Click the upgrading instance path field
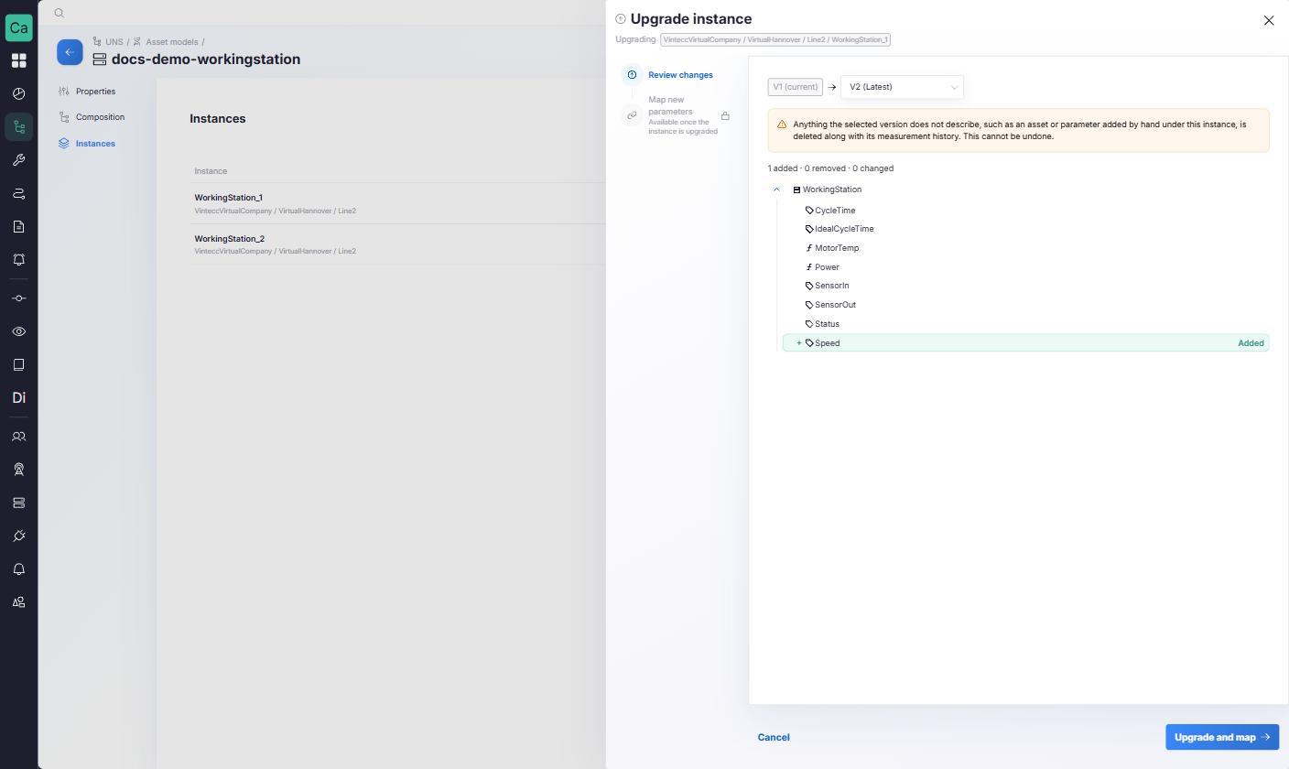The image size is (1289, 769). click(775, 39)
